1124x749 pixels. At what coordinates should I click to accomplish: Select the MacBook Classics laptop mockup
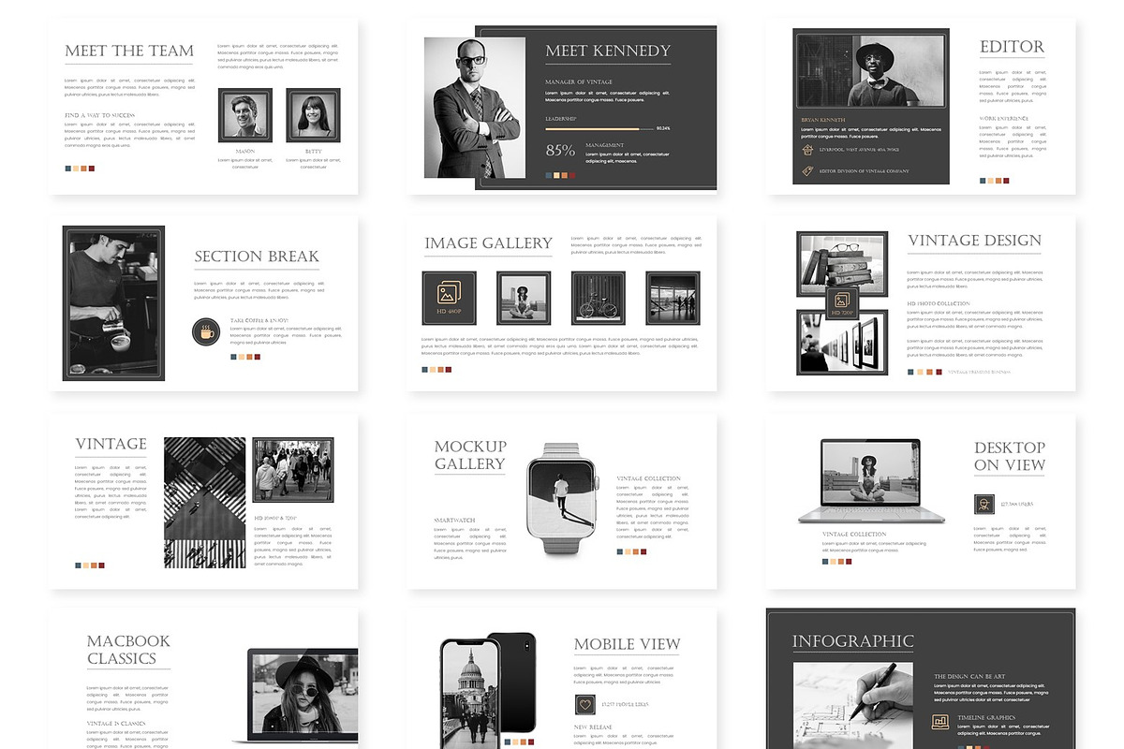click(296, 698)
